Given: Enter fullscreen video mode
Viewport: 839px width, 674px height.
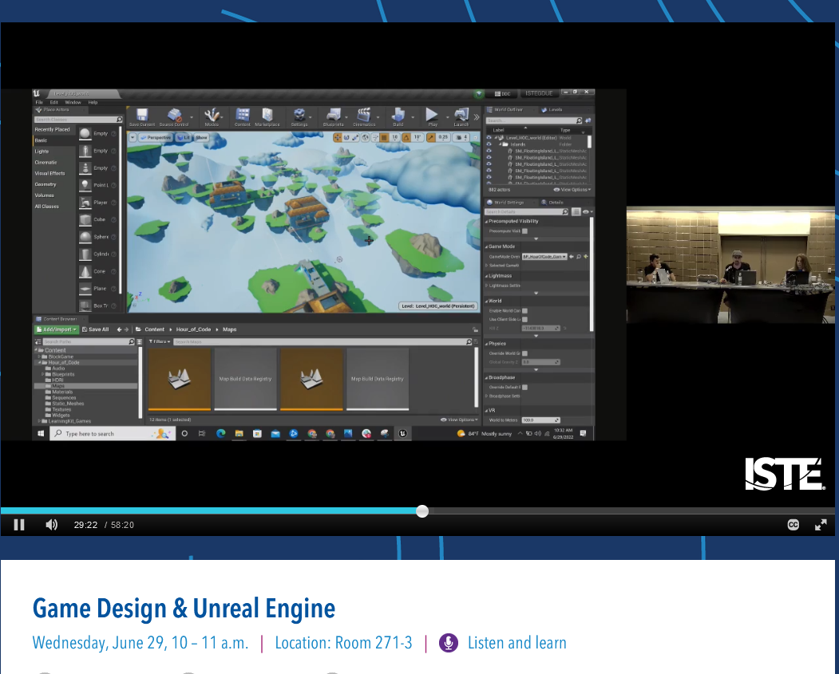Looking at the screenshot, I should point(821,525).
